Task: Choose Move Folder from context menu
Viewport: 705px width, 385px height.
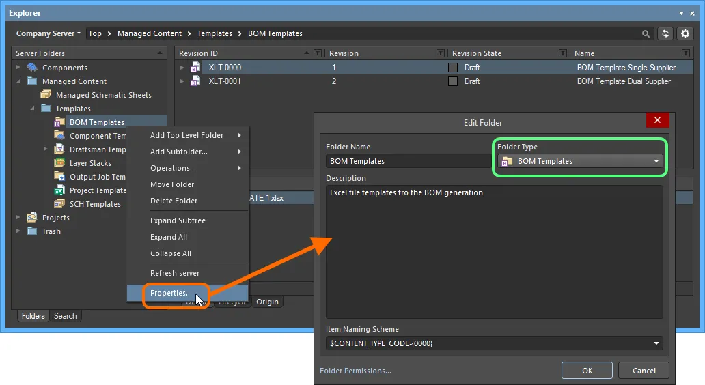Action: pyautogui.click(x=187, y=184)
